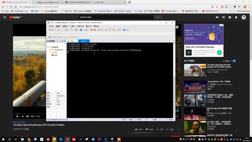252x142 pixels.
Task: Open the YouTube hamburger guide menu
Action: tap(5, 17)
